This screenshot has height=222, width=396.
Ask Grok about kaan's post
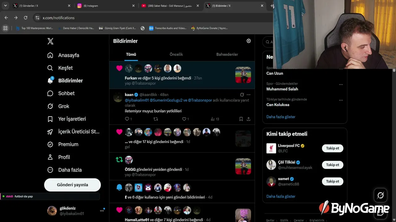click(242, 95)
